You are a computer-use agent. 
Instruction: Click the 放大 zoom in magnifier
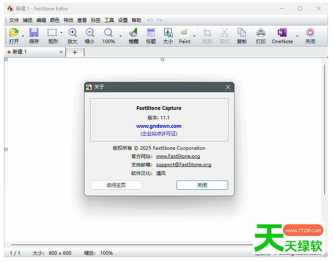pyautogui.click(x=72, y=33)
